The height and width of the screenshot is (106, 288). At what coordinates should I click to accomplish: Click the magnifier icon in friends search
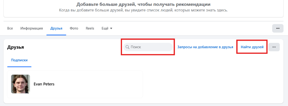pyautogui.click(x=128, y=47)
